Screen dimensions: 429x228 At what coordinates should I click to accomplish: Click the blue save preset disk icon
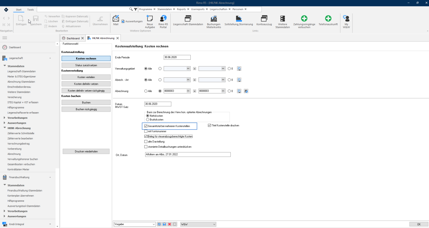coord(164,224)
